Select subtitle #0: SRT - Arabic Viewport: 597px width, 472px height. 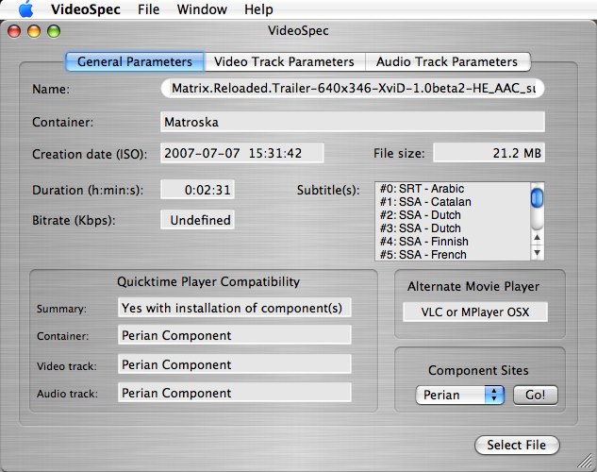click(x=453, y=189)
